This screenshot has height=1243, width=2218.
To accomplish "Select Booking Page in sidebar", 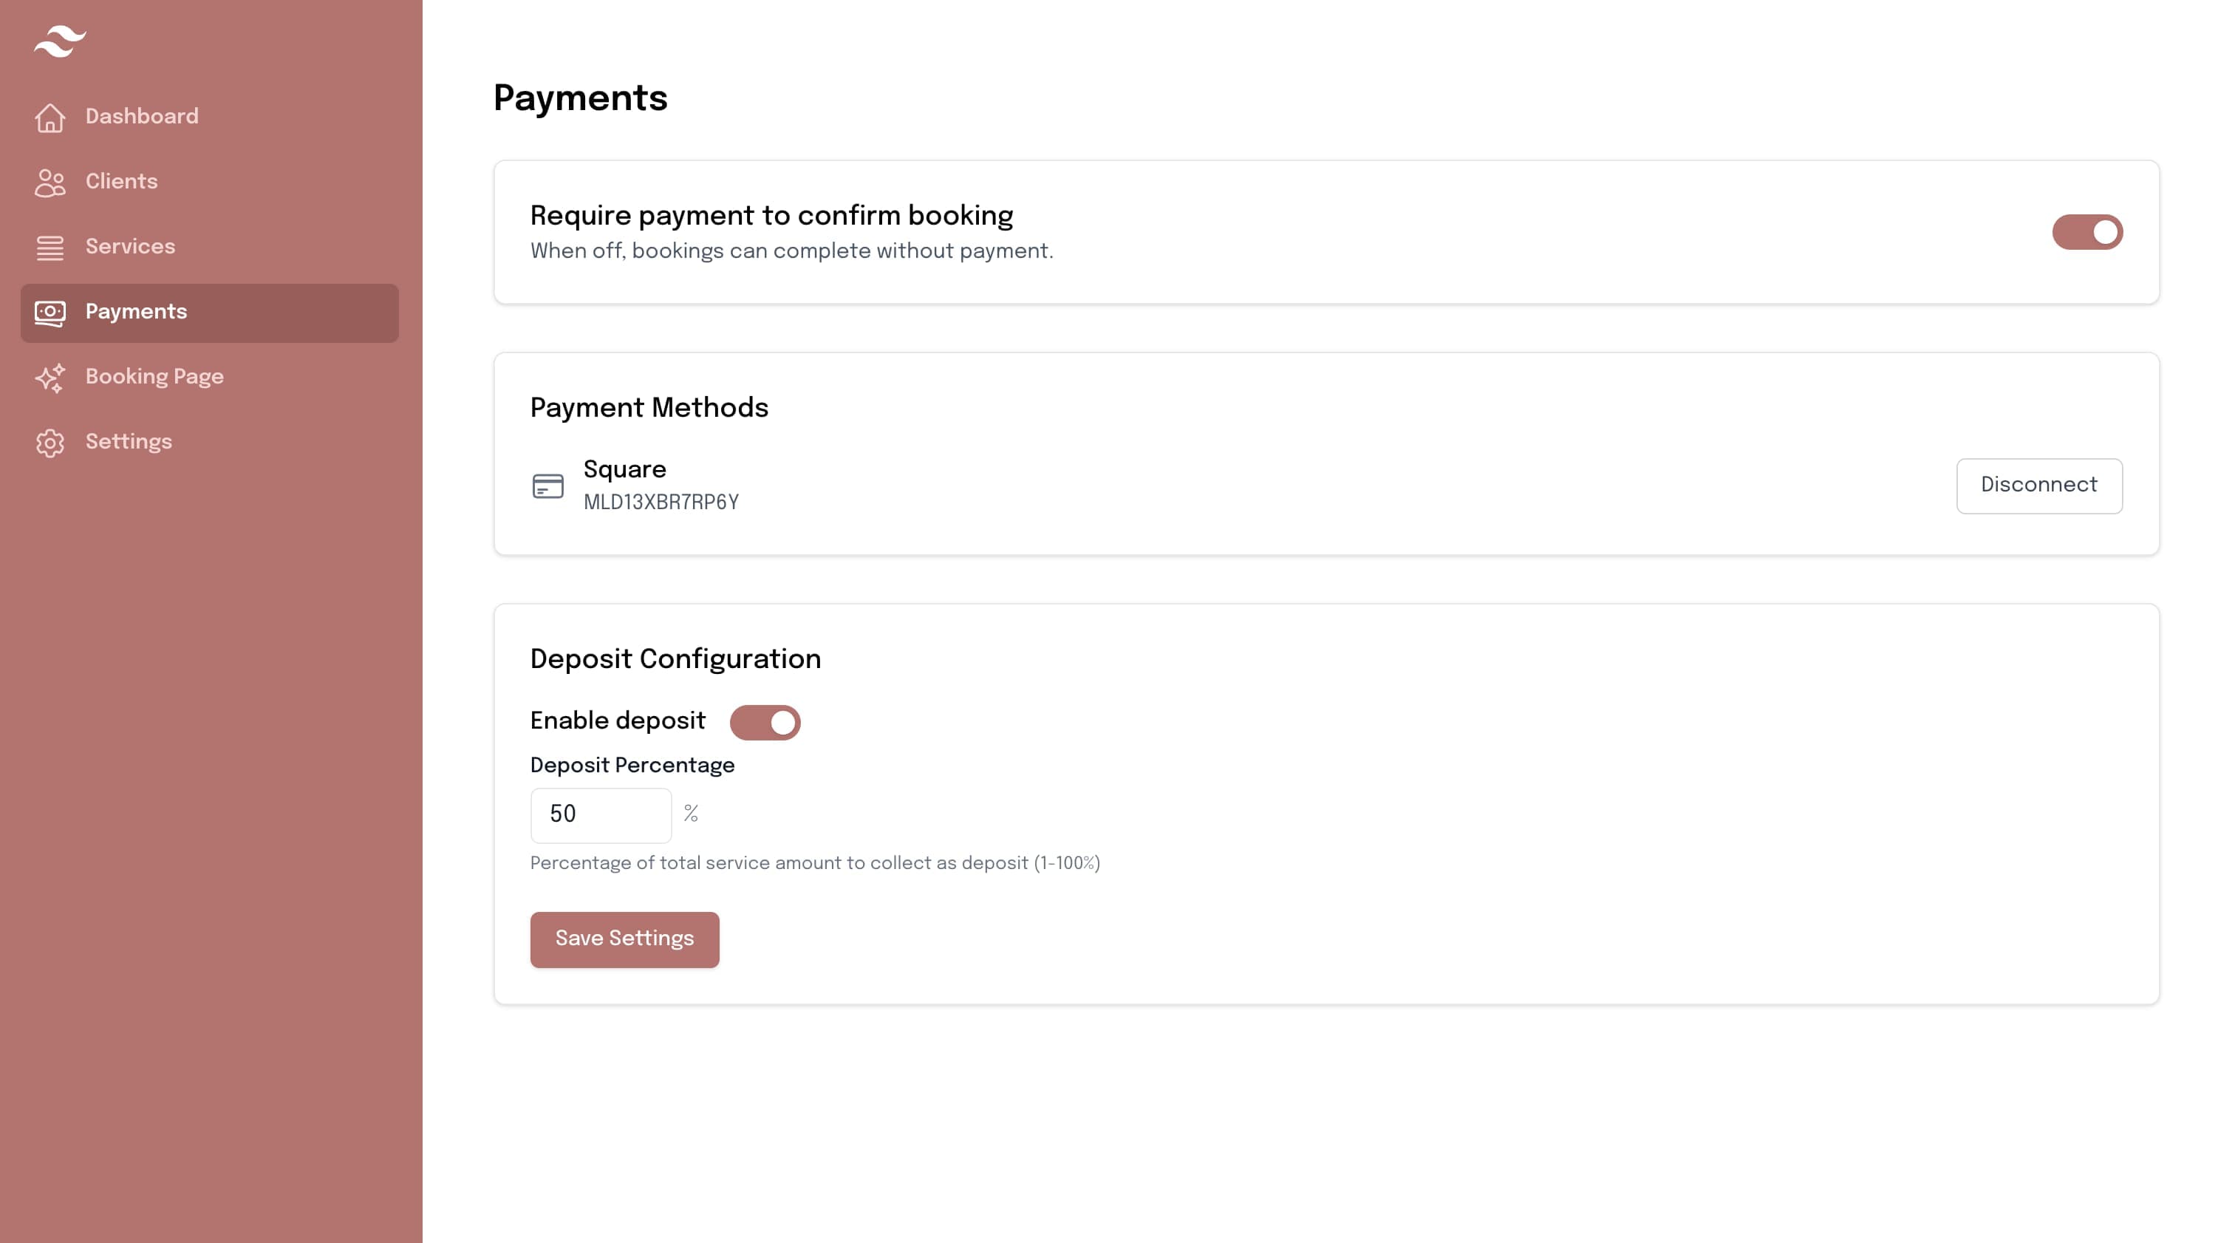I will pyautogui.click(x=154, y=378).
